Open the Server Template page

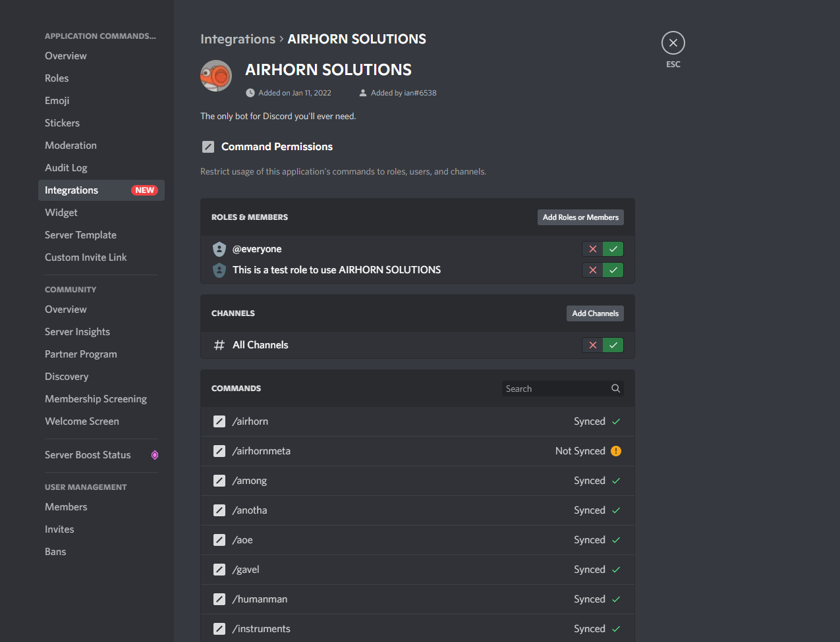(x=101, y=235)
